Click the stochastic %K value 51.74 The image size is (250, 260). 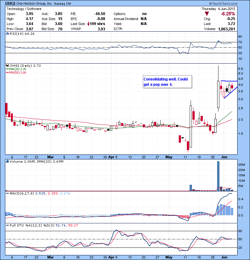pyautogui.click(x=61, y=225)
